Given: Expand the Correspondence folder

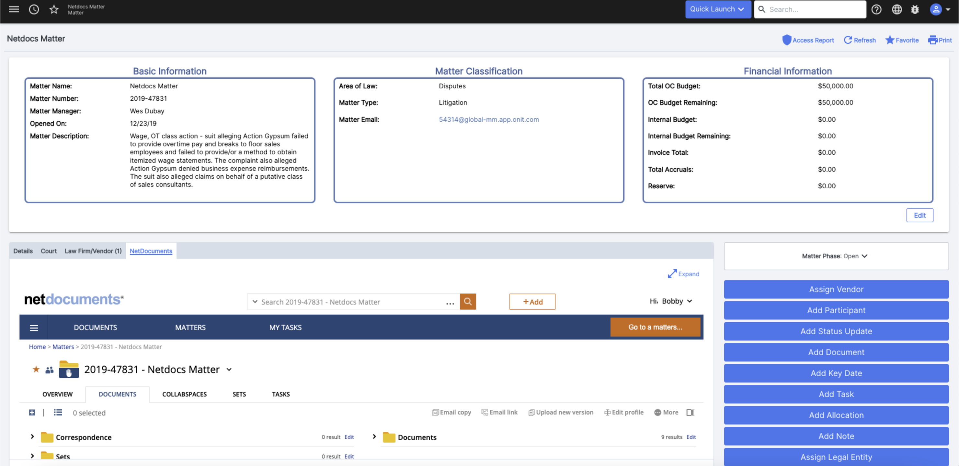Looking at the screenshot, I should click(x=32, y=437).
